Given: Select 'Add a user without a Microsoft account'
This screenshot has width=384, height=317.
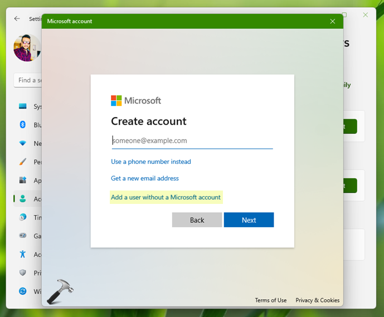Looking at the screenshot, I should pos(166,197).
